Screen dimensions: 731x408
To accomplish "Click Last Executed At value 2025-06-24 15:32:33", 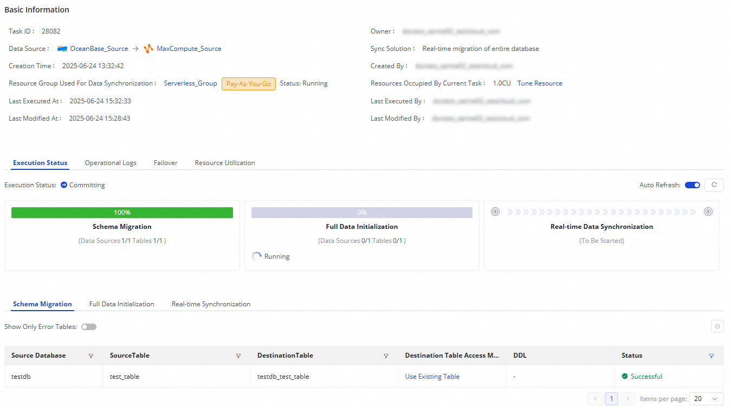I will coord(100,101).
